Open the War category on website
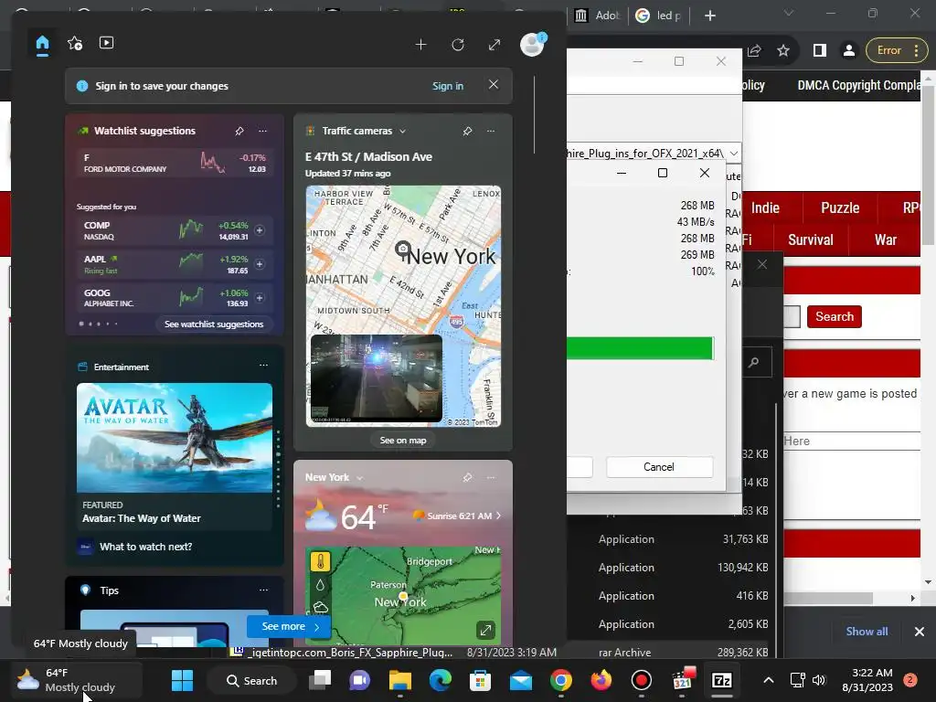The height and width of the screenshot is (702, 936). pyautogui.click(x=885, y=240)
